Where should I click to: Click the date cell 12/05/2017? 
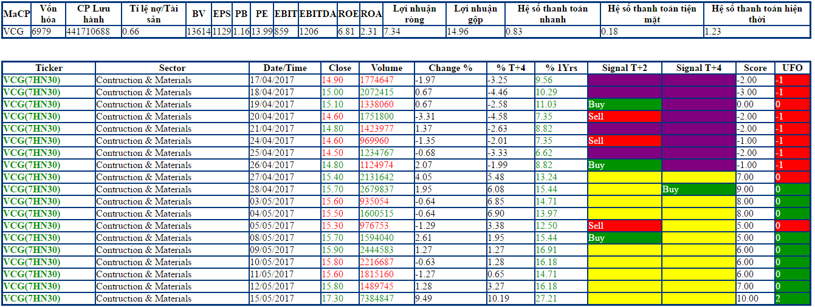[272, 286]
